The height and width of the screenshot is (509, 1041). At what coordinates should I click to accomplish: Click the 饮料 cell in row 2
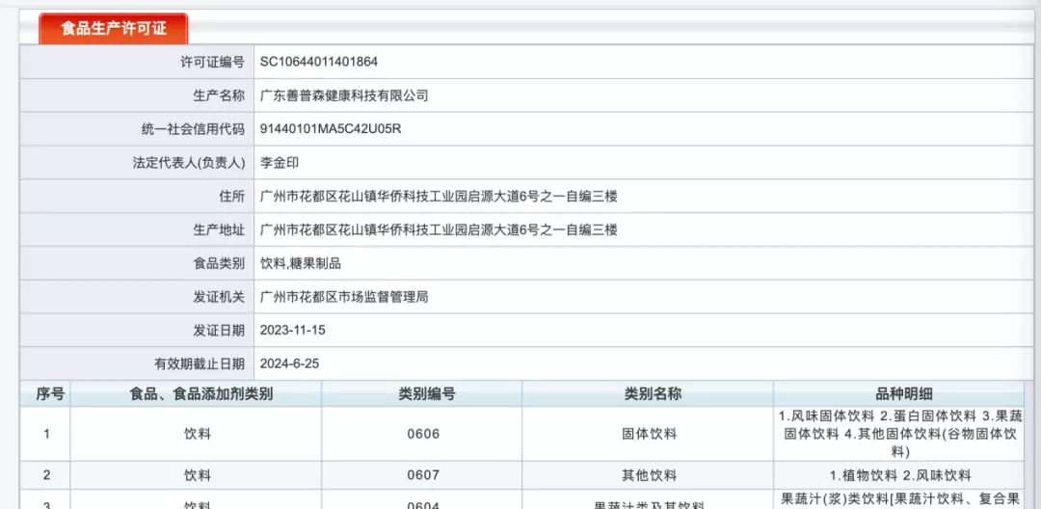197,475
